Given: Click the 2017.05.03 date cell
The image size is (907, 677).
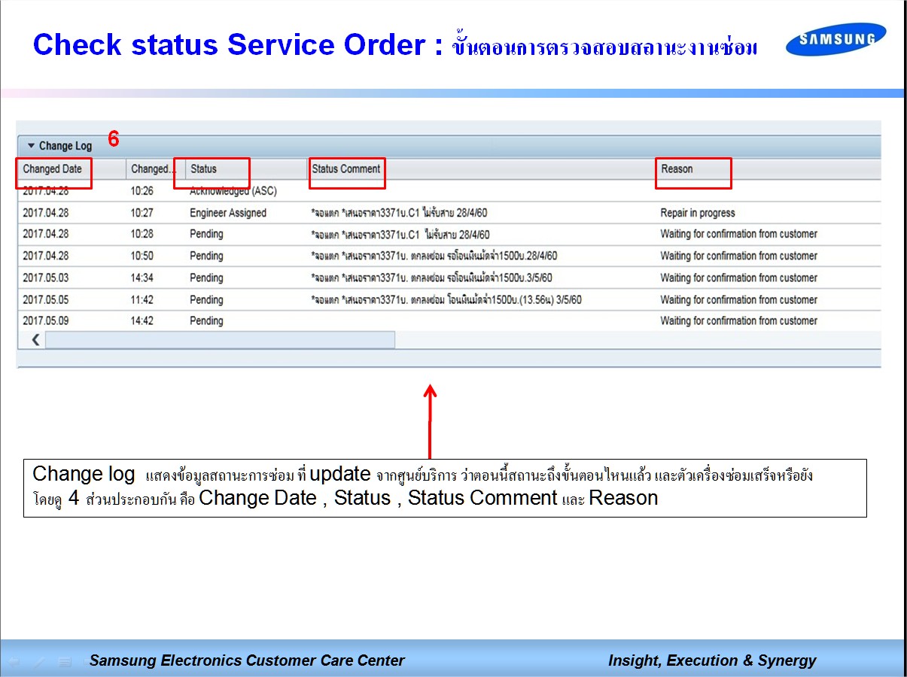Looking at the screenshot, I should (45, 278).
